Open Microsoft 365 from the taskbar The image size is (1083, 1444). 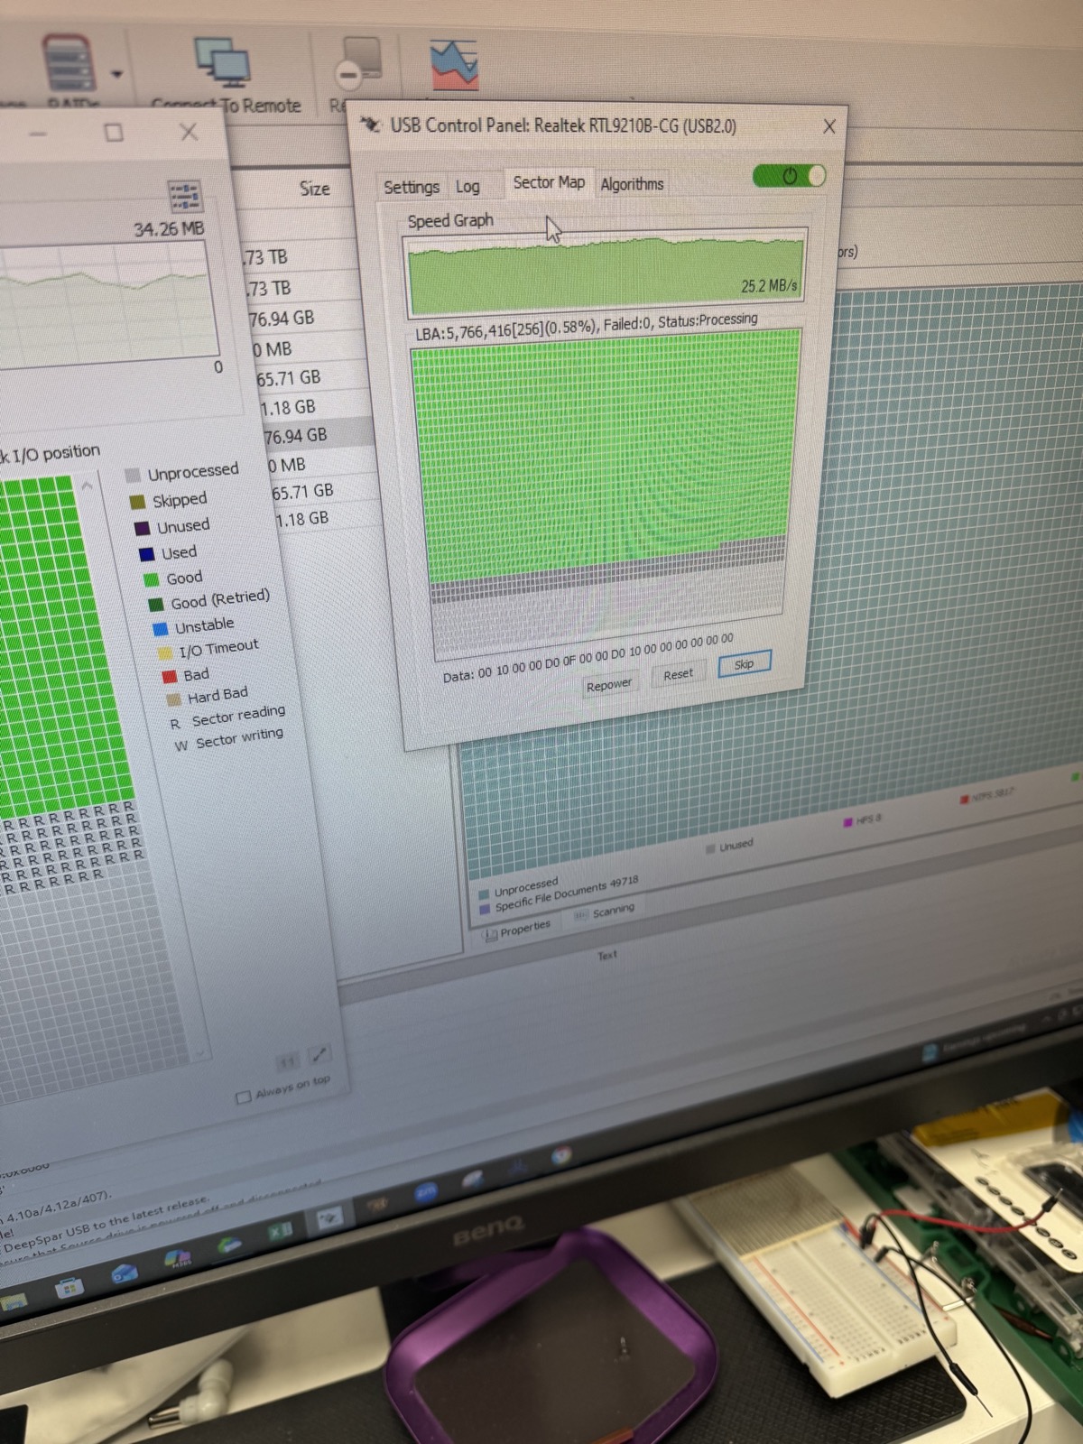(177, 1259)
